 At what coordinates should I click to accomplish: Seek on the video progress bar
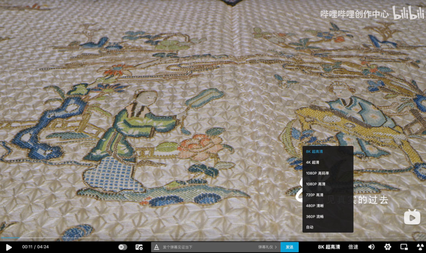coord(213,238)
